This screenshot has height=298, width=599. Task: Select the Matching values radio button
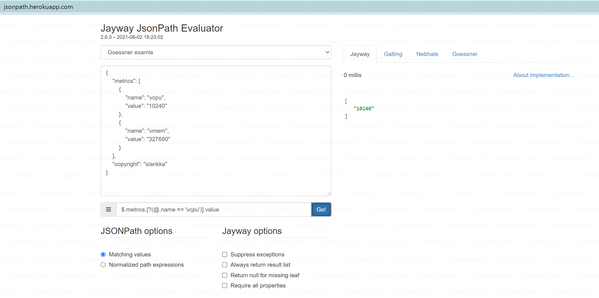[103, 254]
